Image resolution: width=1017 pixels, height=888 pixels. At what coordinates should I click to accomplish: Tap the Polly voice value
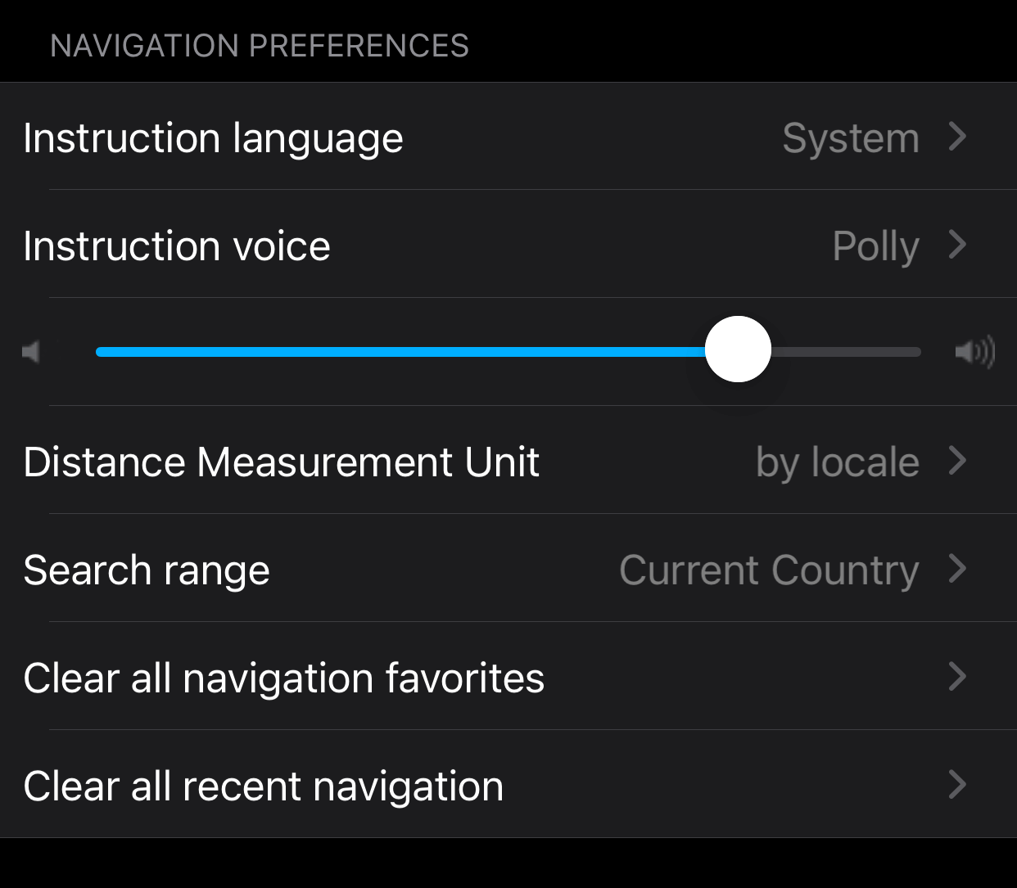876,246
